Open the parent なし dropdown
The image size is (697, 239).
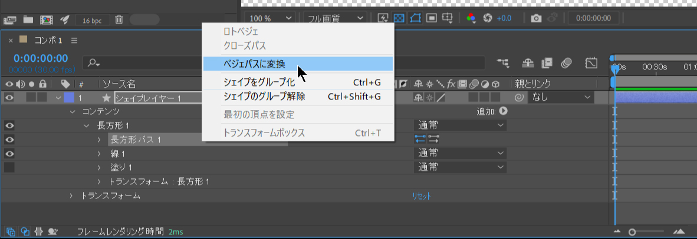point(561,98)
